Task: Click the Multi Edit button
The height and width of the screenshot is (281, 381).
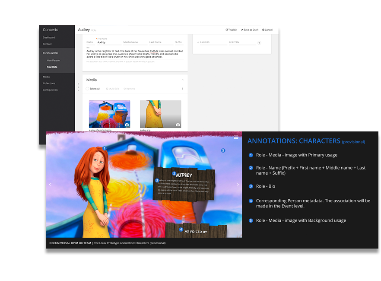Action: tap(112, 89)
